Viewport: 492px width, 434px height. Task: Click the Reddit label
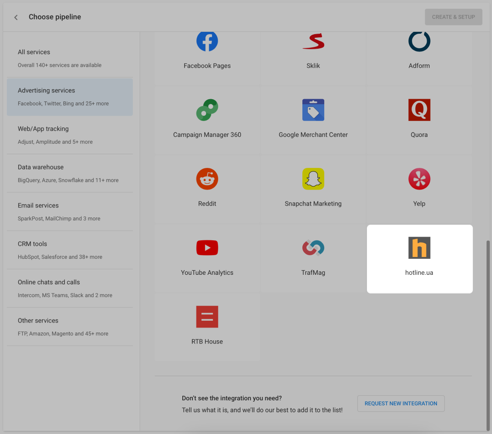pyautogui.click(x=207, y=204)
